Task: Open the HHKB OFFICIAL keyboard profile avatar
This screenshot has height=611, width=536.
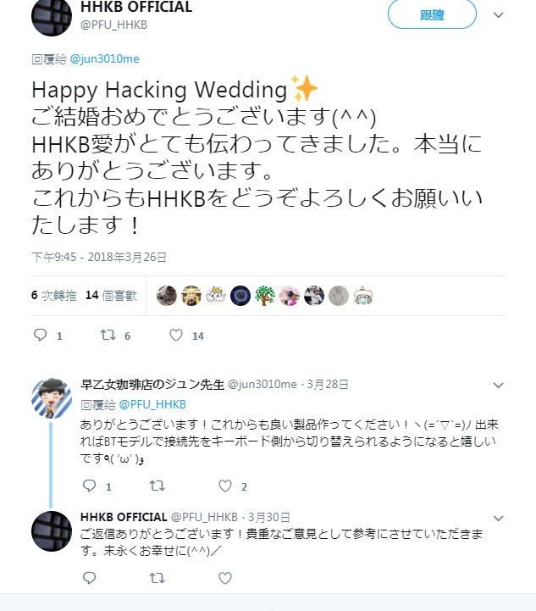Action: pyautogui.click(x=52, y=17)
